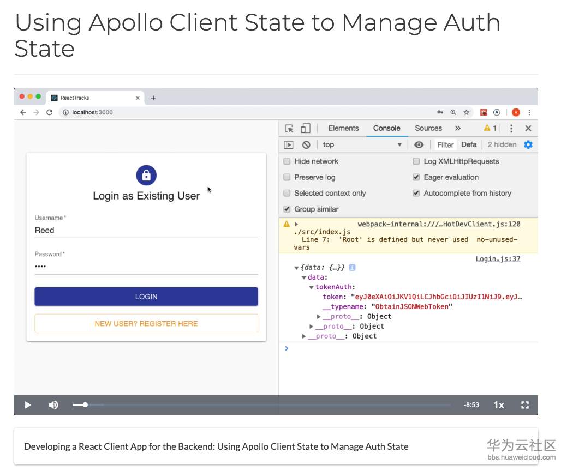Click the inspect element picker icon
This screenshot has width=567, height=471.
point(289,129)
